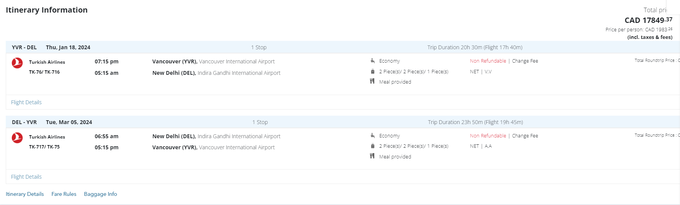Click the YVR - DEL segment header

(x=24, y=47)
